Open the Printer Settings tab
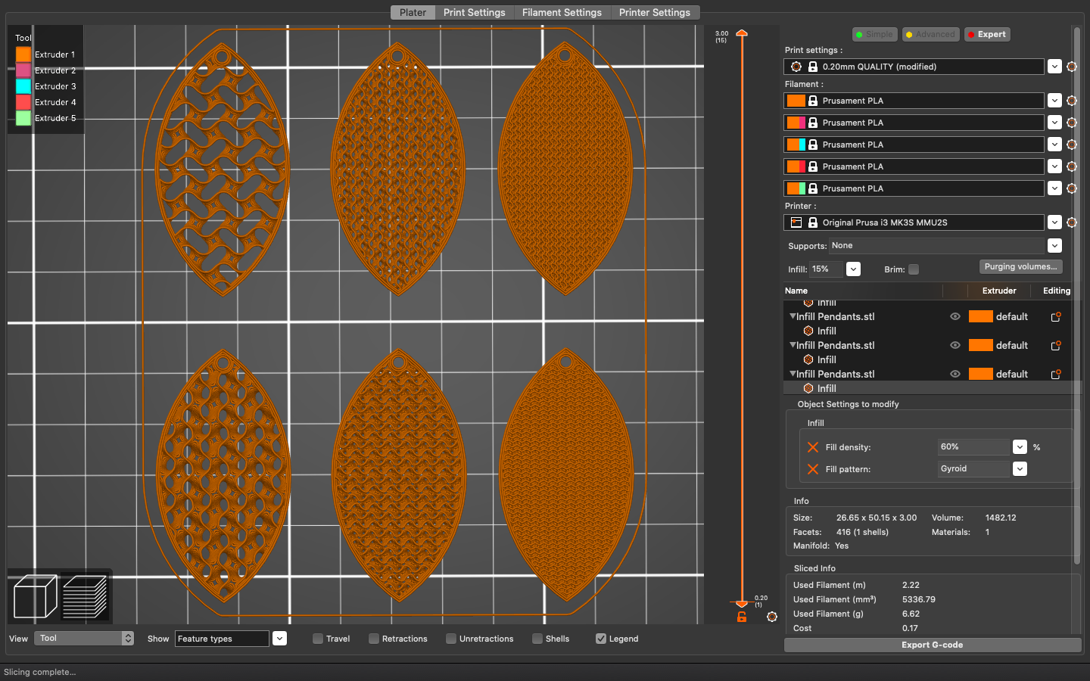 click(x=654, y=13)
